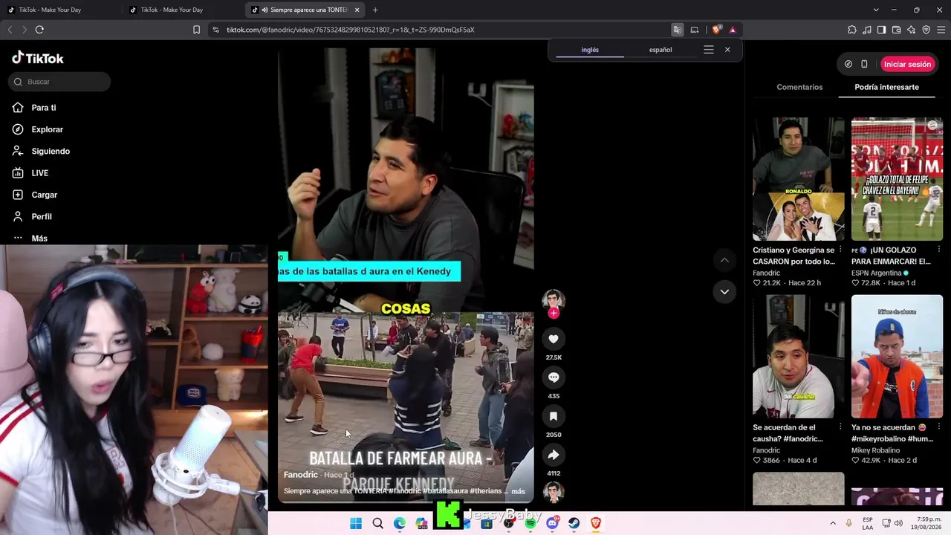Toggle the browser sidebar panel icon

881,30
